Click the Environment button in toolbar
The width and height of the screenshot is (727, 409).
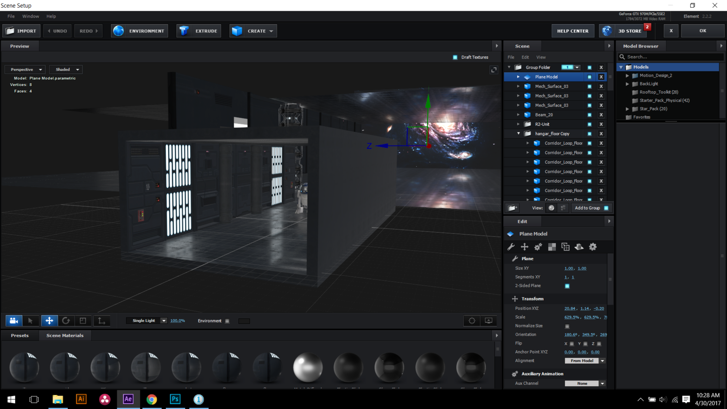coord(140,31)
